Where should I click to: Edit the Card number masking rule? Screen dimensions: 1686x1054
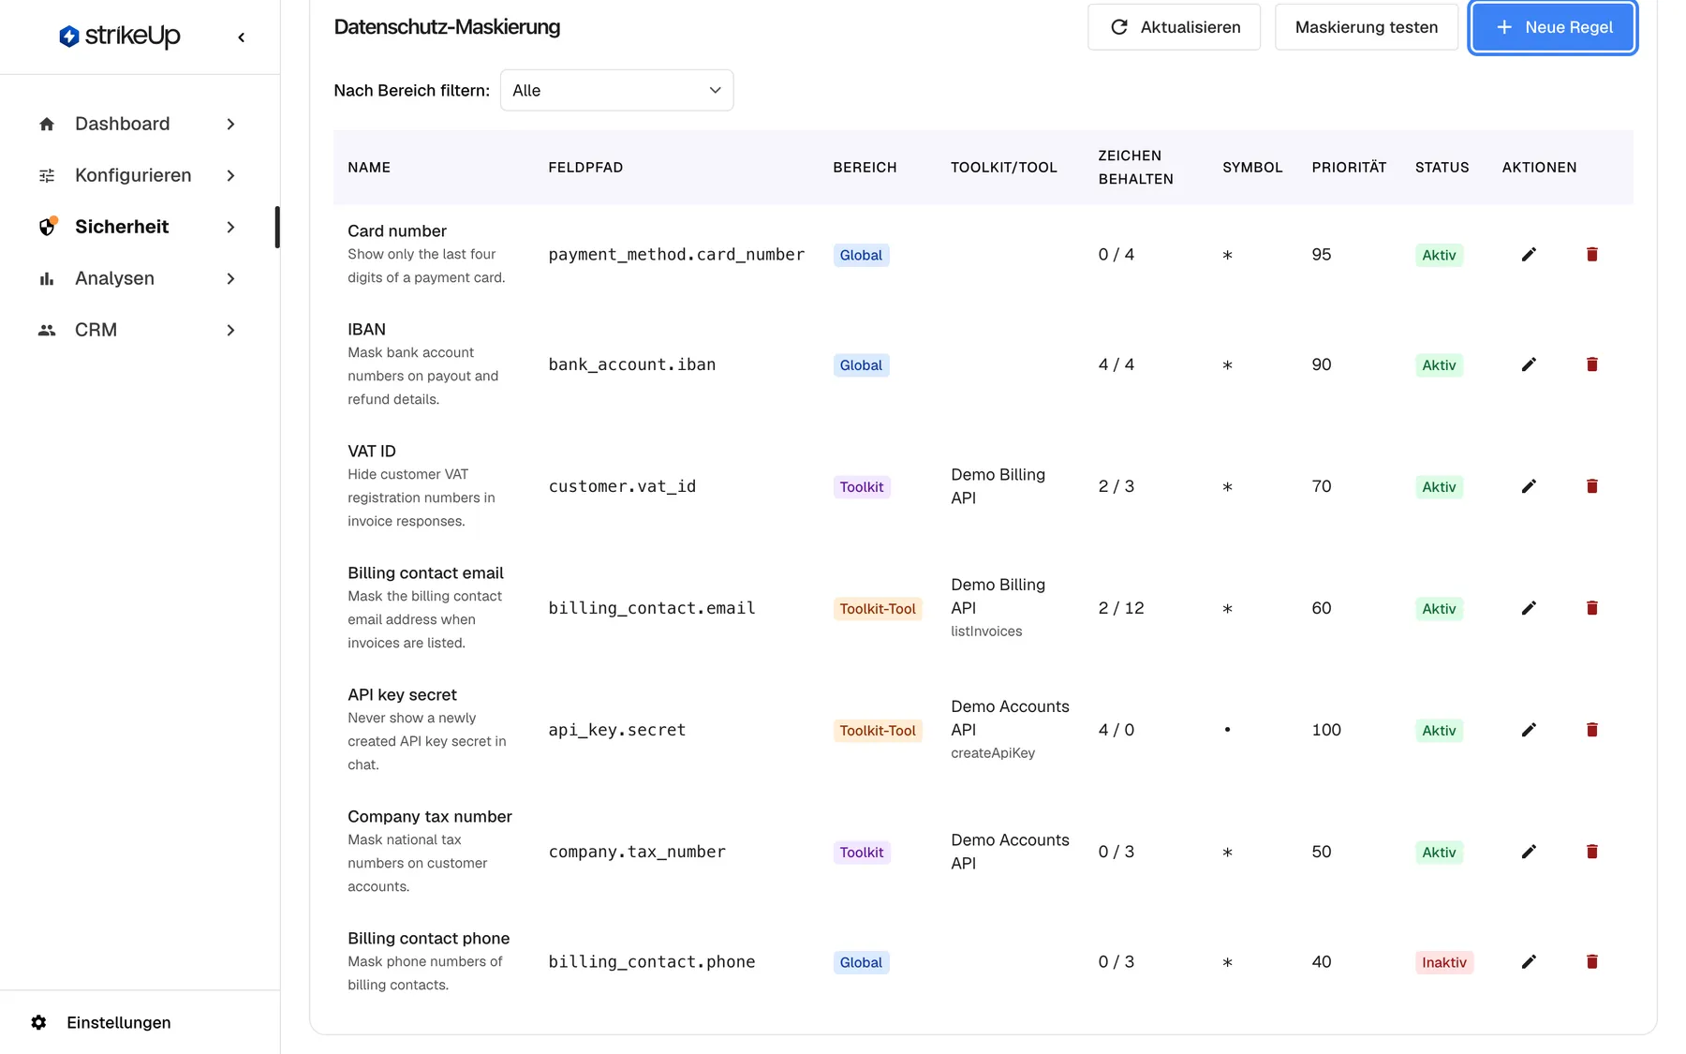click(x=1529, y=255)
